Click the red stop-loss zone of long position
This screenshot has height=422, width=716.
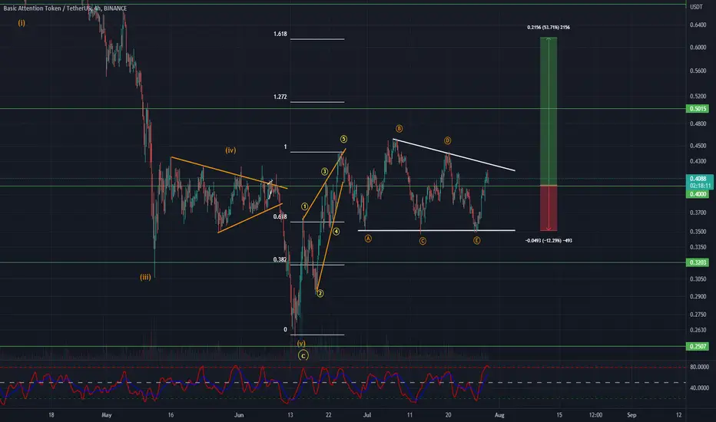549,208
